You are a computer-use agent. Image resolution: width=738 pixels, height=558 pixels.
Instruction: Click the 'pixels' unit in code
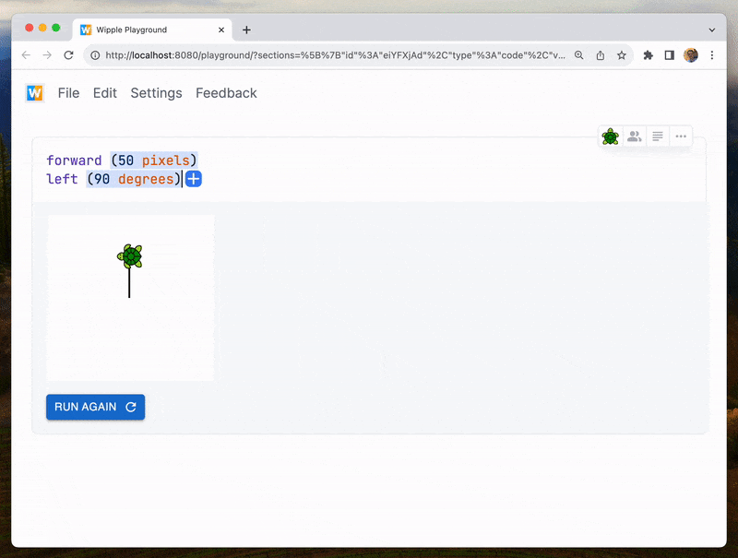coord(166,160)
